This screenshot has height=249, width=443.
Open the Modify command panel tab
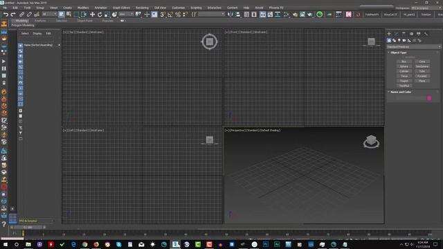point(397,34)
